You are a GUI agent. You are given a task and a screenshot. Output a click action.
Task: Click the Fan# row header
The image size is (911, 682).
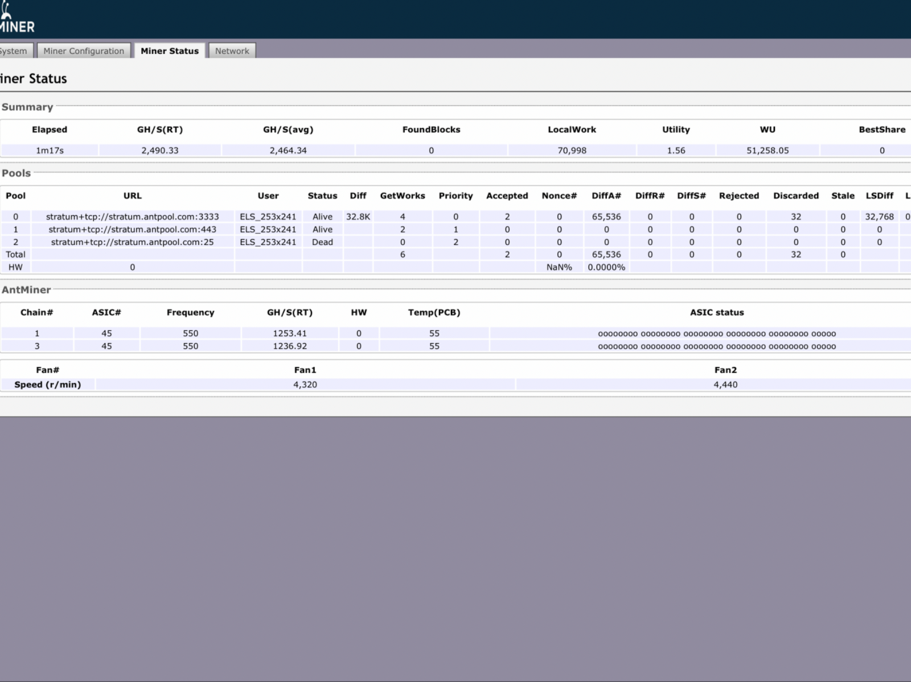pyautogui.click(x=47, y=370)
